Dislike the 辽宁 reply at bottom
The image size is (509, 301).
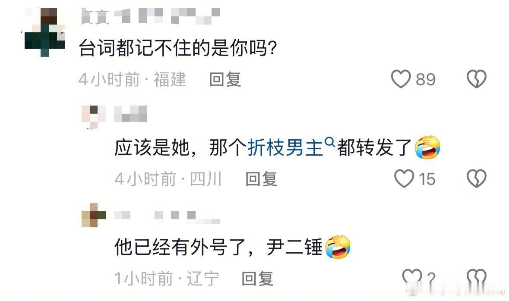476,277
